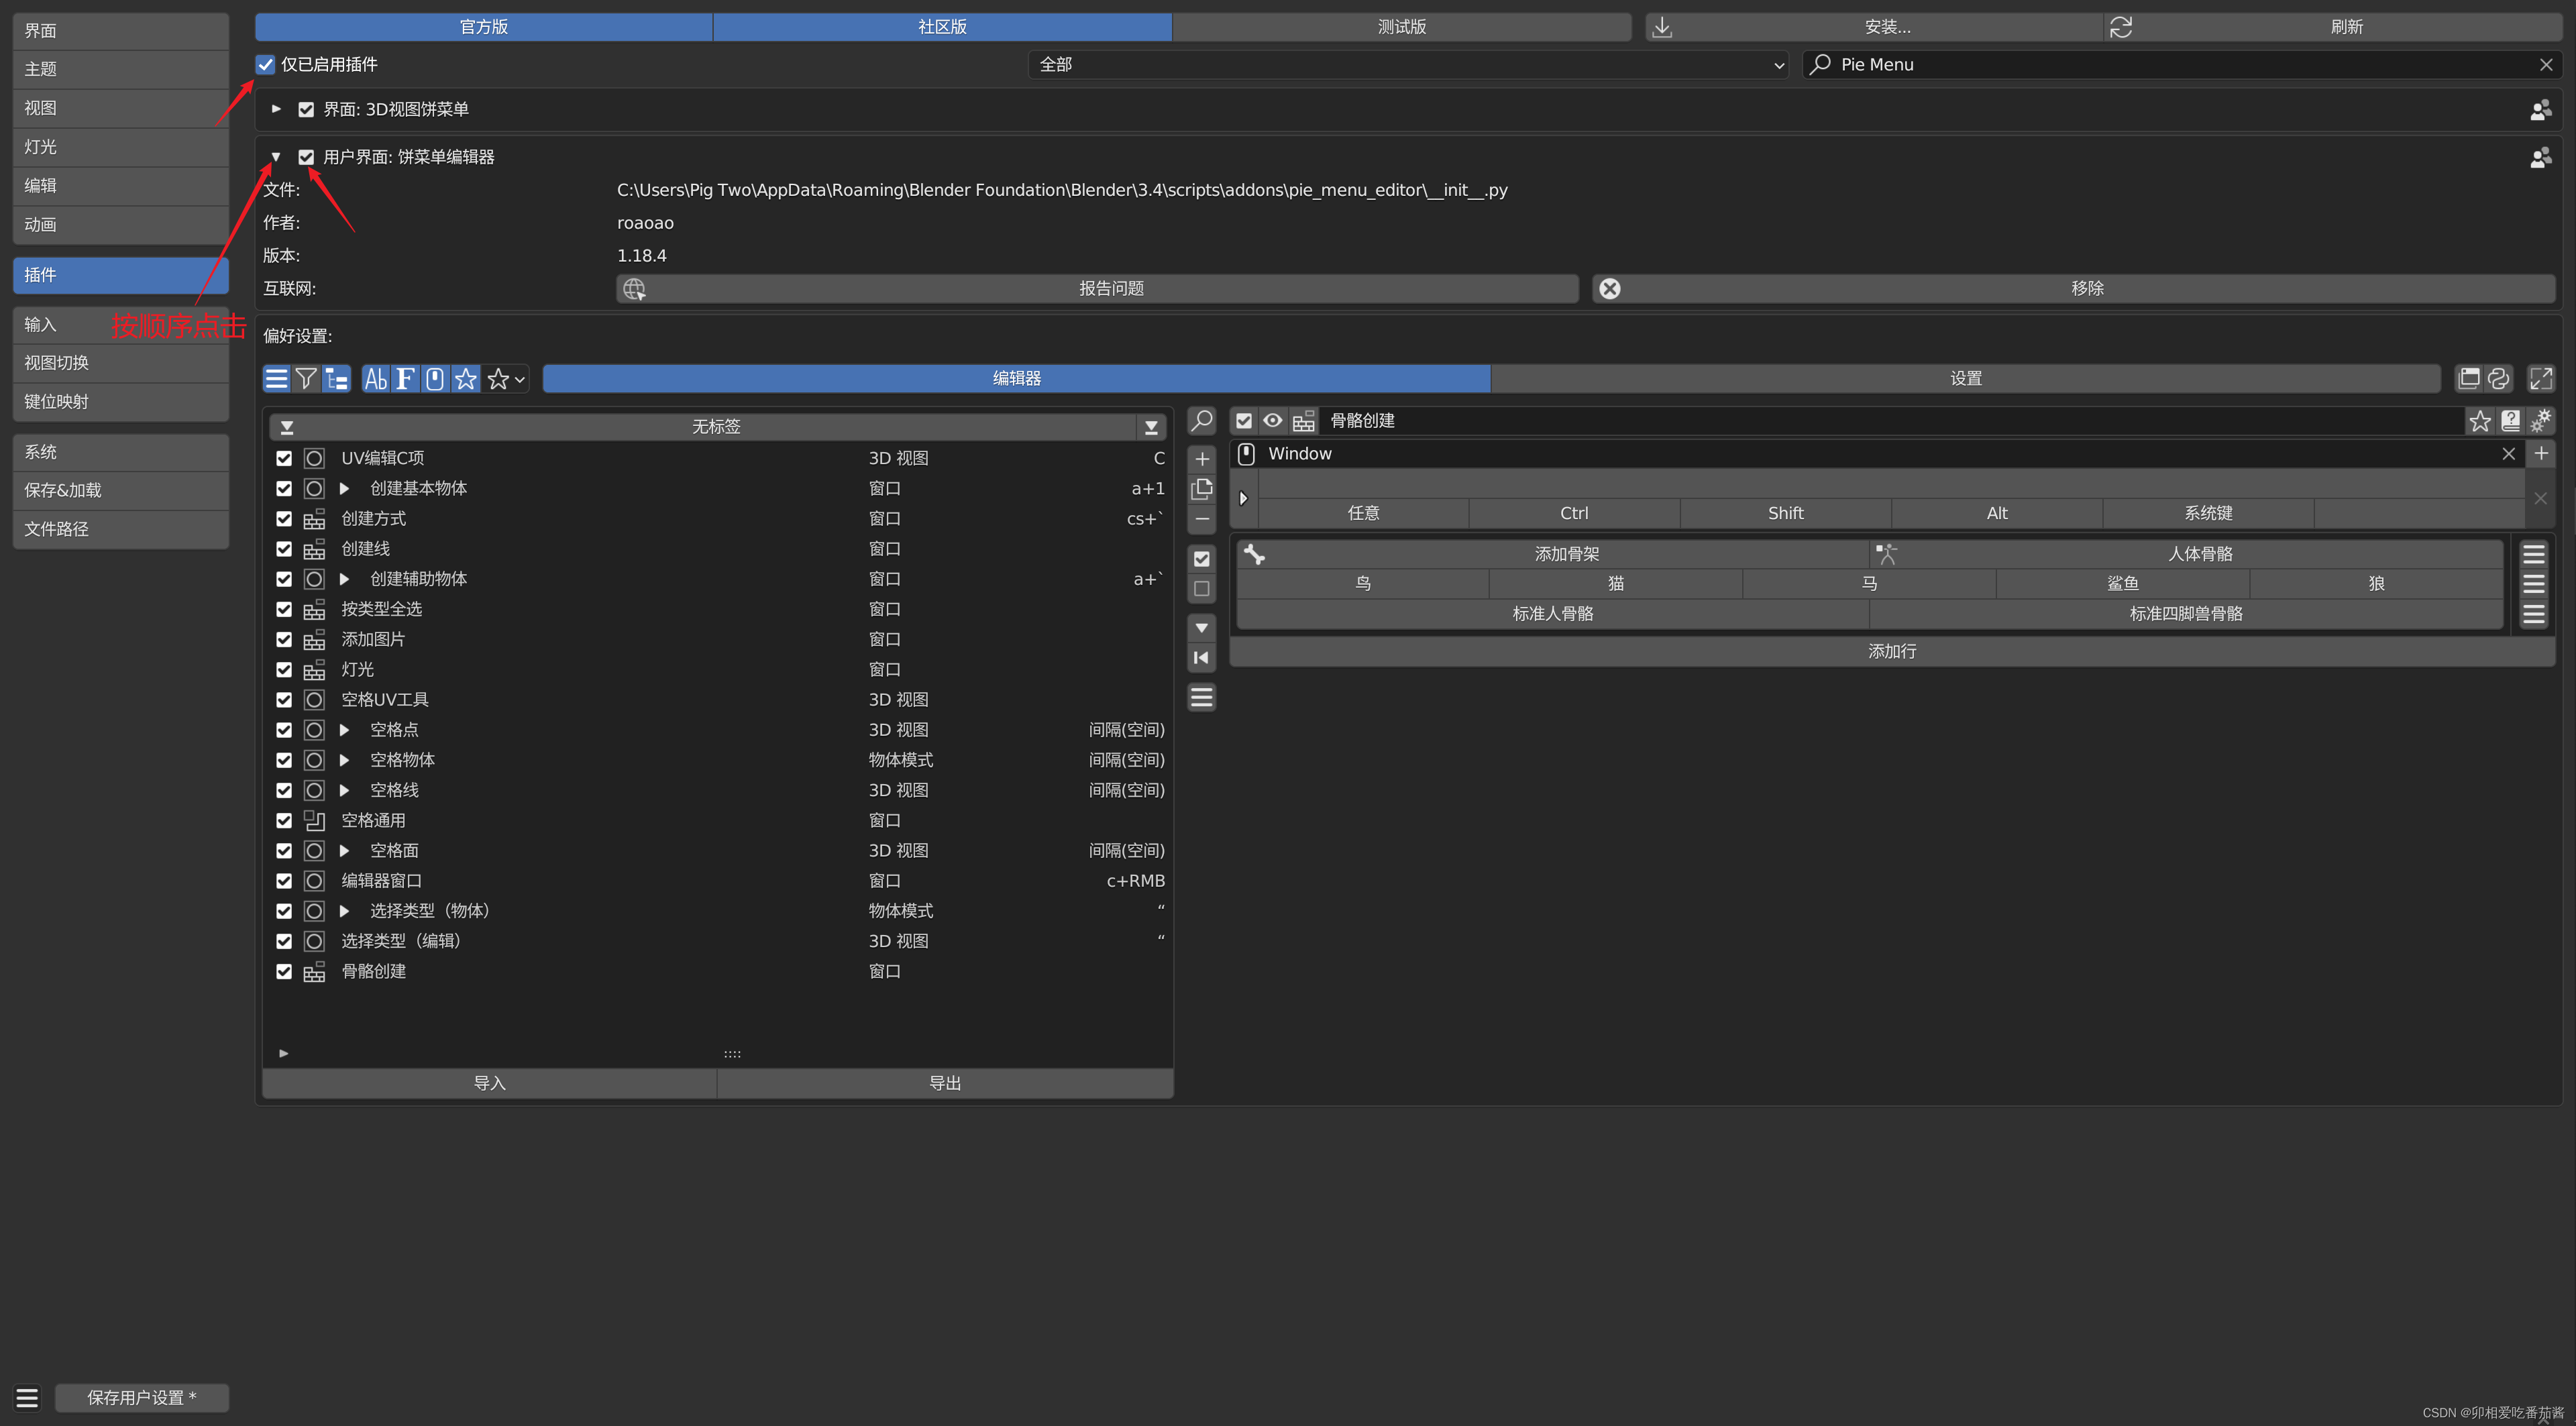Switch to 官方版 tab
The height and width of the screenshot is (1426, 2576).
[x=484, y=27]
